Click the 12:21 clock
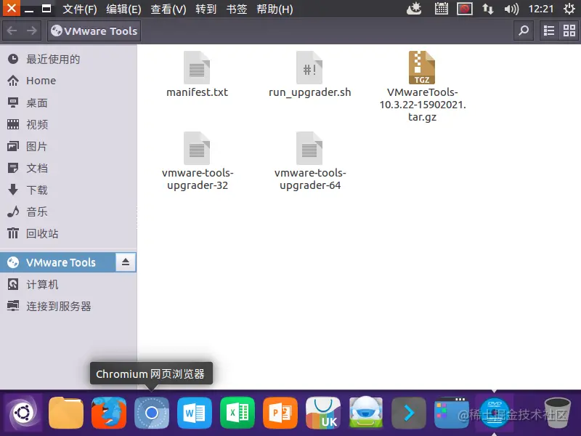 coord(540,9)
